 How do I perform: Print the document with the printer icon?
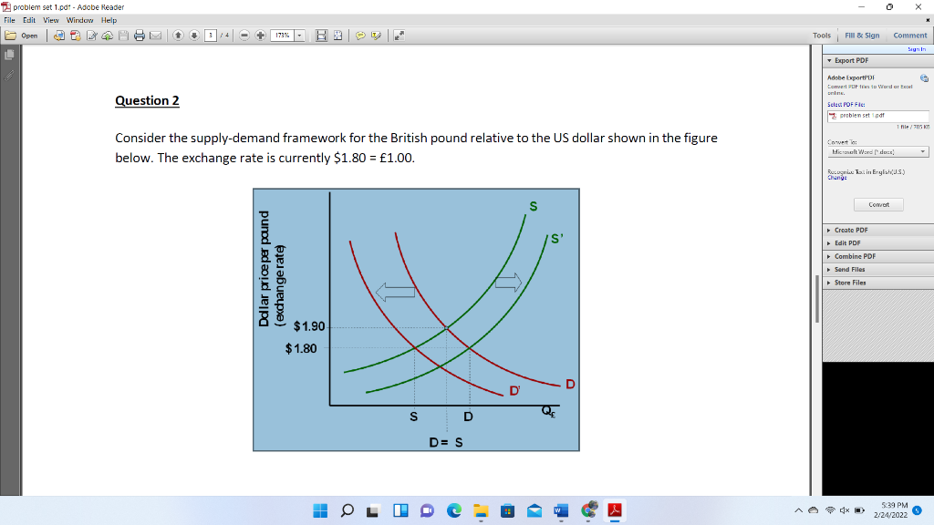[140, 36]
